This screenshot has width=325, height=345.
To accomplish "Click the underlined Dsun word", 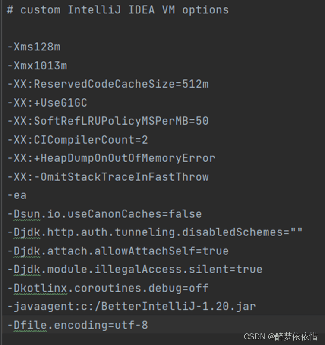I will click(27, 214).
